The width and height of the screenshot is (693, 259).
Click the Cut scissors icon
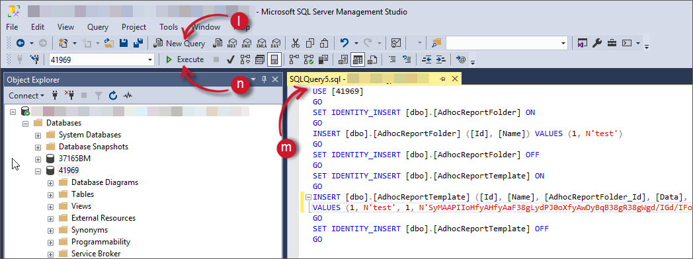pyautogui.click(x=296, y=43)
